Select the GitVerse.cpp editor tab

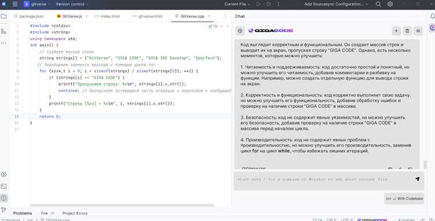coord(190,16)
